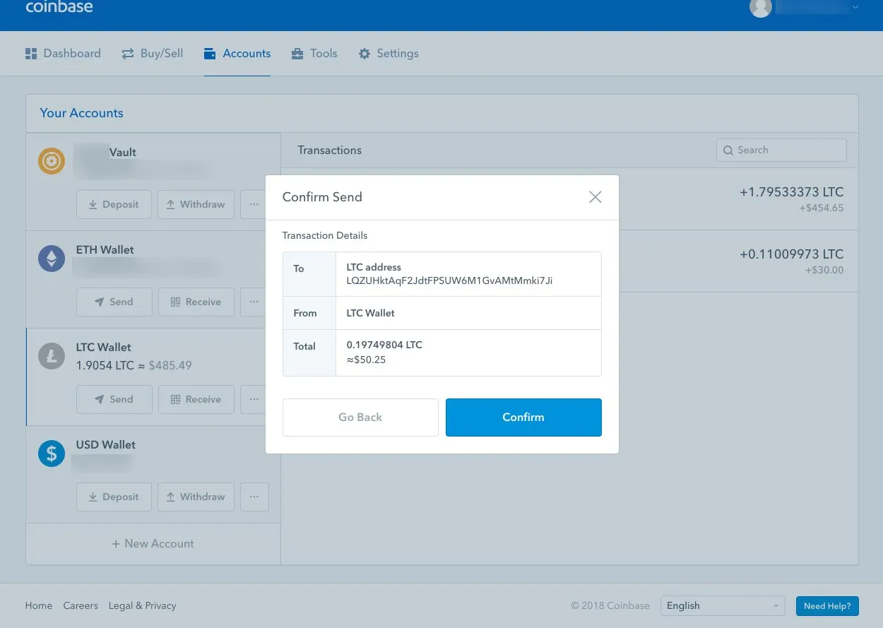Click the LTC Wallet From value
Image resolution: width=883 pixels, height=628 pixels.
coord(370,313)
